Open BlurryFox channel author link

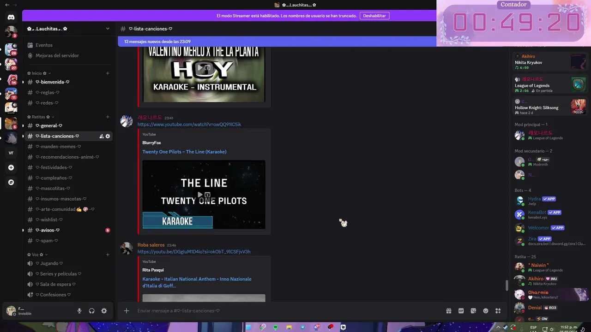click(151, 143)
